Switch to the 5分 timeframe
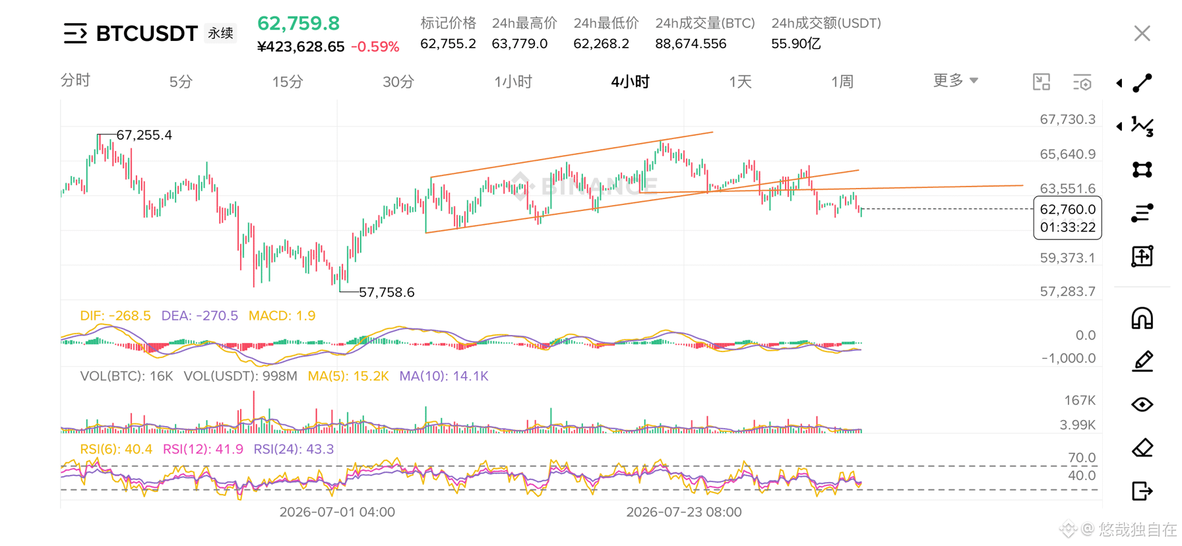This screenshot has width=1182, height=546. [x=181, y=82]
